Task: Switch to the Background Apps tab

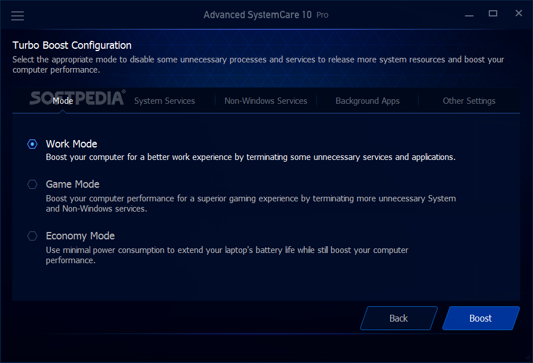Action: 367,101
